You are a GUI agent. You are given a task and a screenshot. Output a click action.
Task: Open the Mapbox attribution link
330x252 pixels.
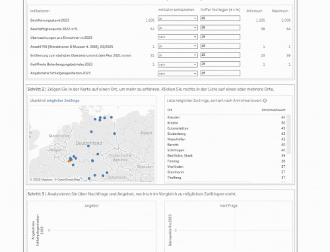click(x=41, y=180)
